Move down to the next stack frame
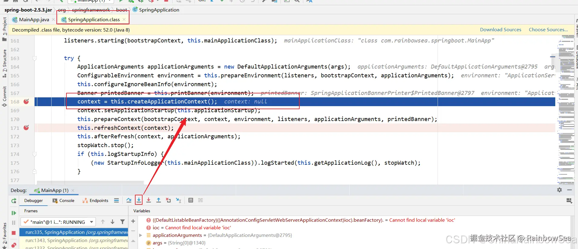This screenshot has height=249, width=578. (x=113, y=222)
